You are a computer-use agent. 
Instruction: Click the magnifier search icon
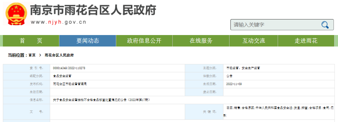click(325, 25)
